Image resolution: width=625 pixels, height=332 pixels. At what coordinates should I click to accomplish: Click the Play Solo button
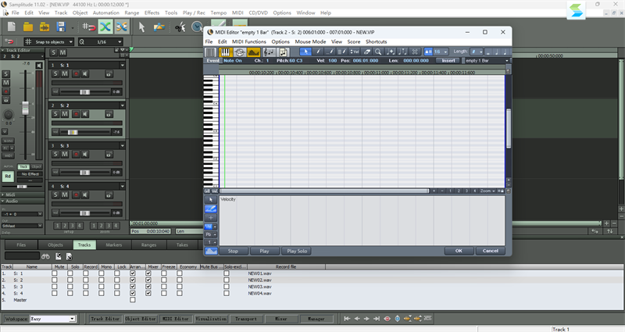[297, 251]
